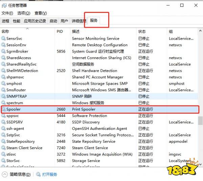Viewport: 203px width, 181px height.
Task: Click the gear icon beside SessionEnv
Action: 3,45
